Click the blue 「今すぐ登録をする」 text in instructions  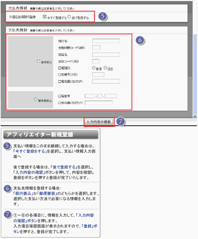pos(30,151)
